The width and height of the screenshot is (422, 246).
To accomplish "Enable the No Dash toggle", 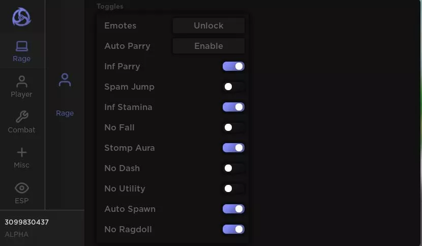I will pos(233,168).
